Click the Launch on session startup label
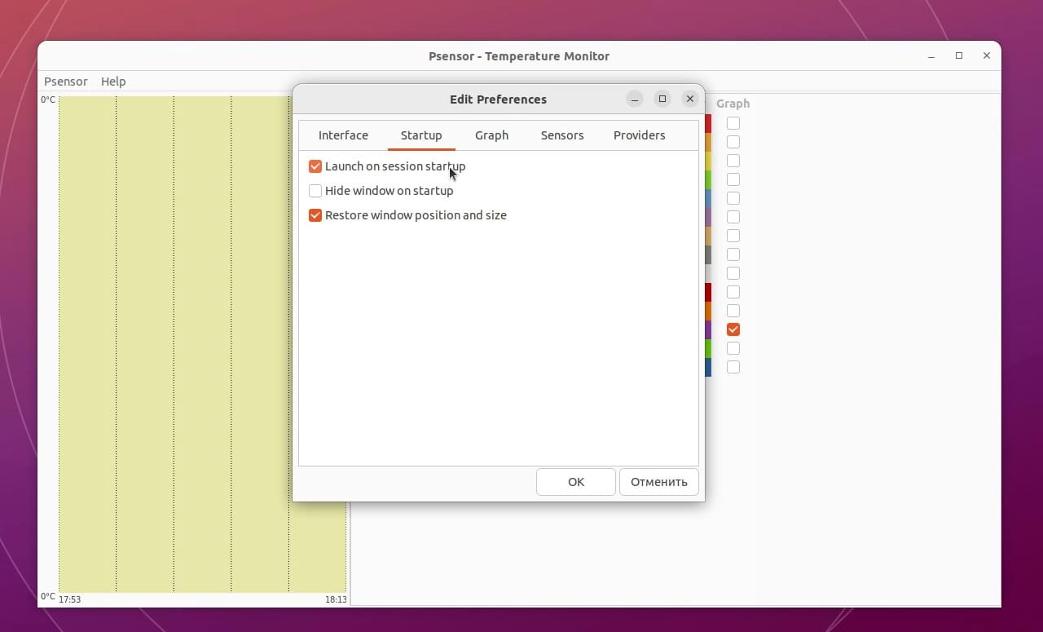1043x632 pixels. point(395,166)
